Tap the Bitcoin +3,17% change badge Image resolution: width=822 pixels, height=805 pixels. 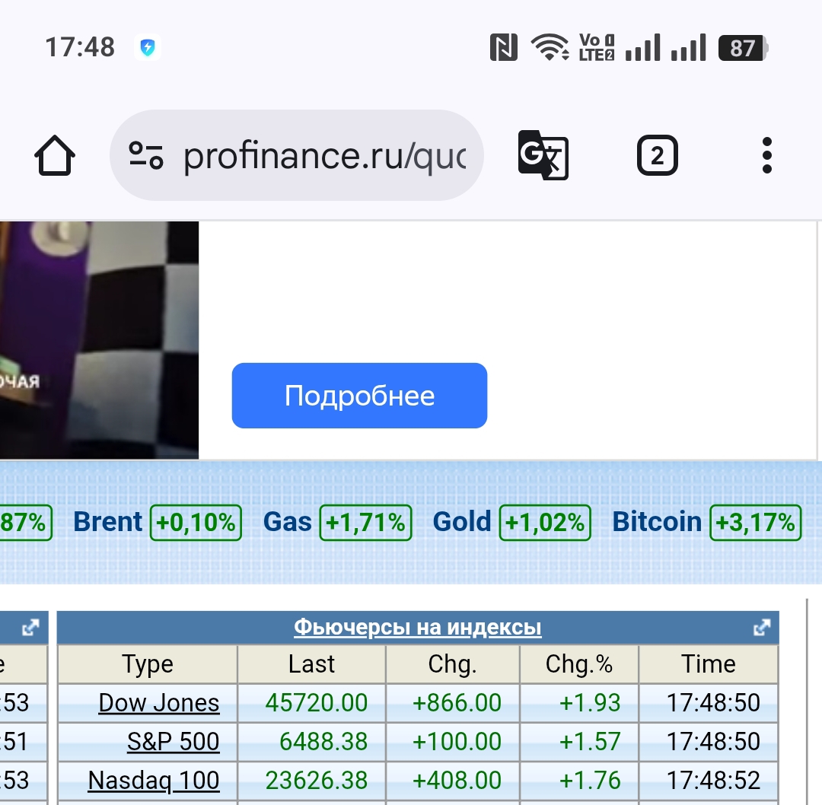coord(755,523)
